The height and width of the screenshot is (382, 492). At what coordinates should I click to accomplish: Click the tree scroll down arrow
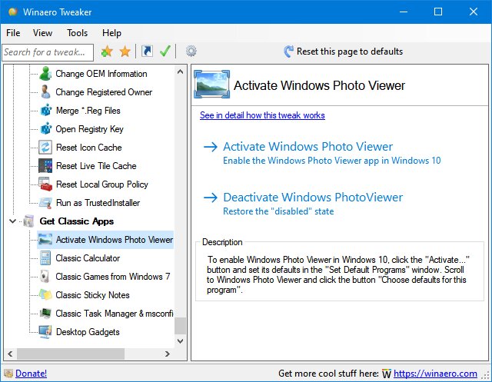[180, 341]
